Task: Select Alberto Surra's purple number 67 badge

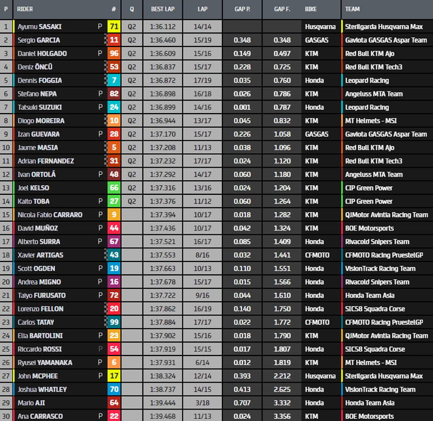Action: 114,241
